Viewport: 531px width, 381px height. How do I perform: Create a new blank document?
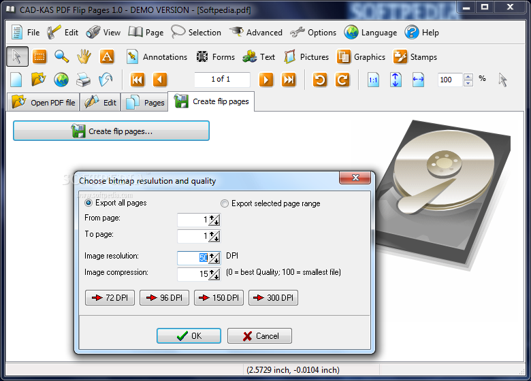click(16, 80)
